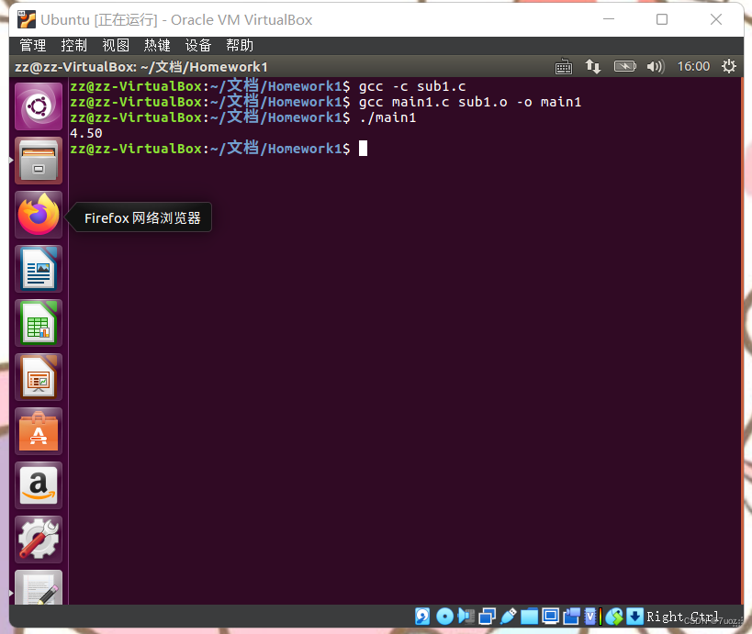Click the volume icon in Ubuntu top panel
Viewport: 752px width, 634px height.
(654, 66)
